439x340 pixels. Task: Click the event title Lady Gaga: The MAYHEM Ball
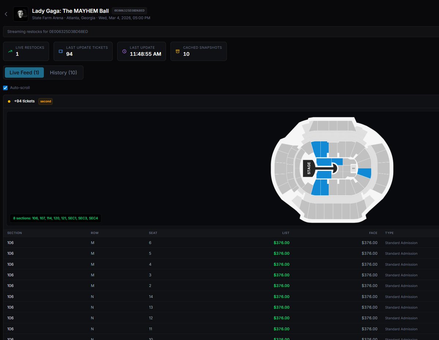70,11
